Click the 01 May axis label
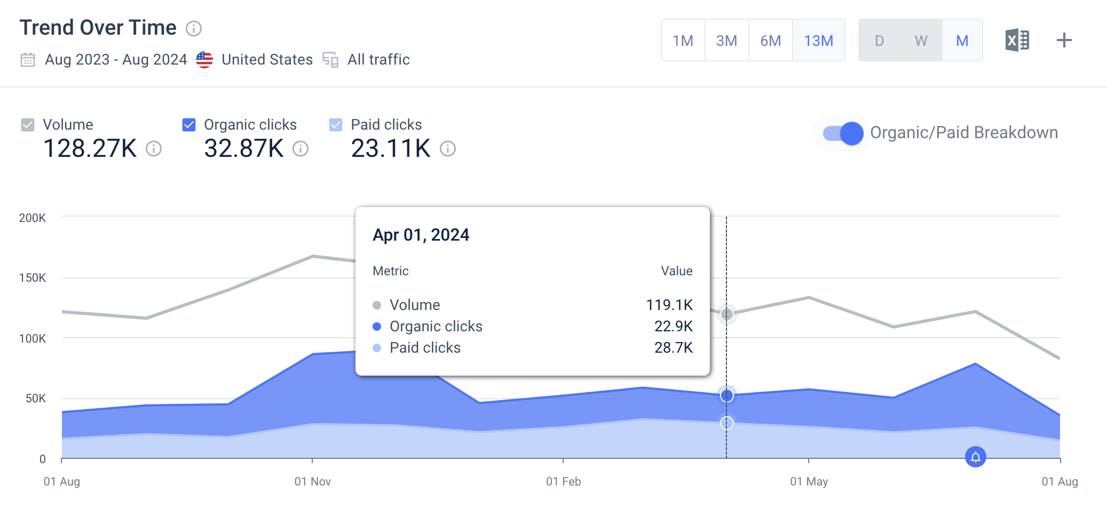Screen dimensions: 1107x509 809,482
